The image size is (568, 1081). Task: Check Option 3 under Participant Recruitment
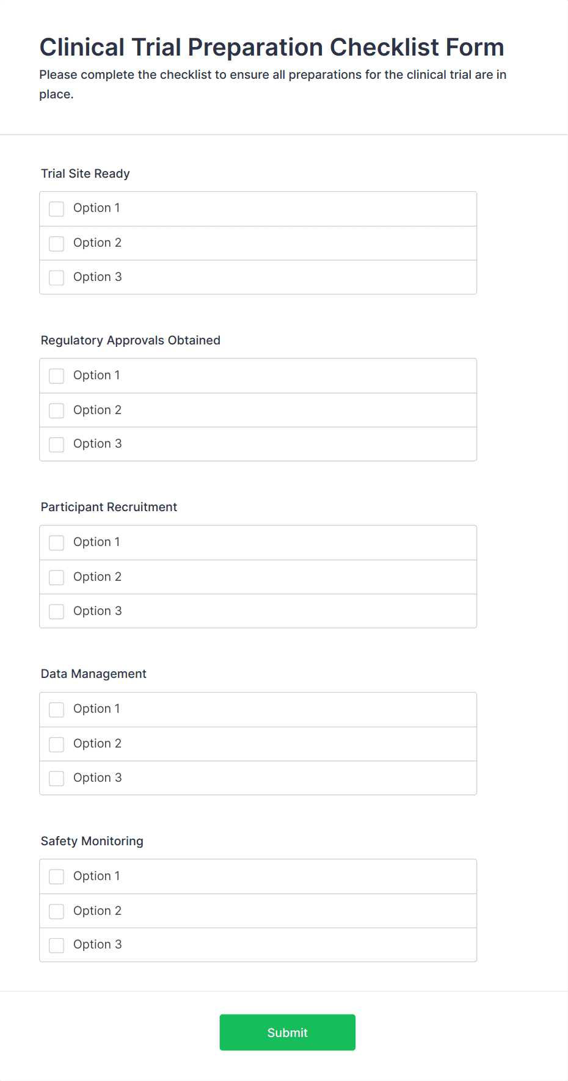click(x=56, y=611)
